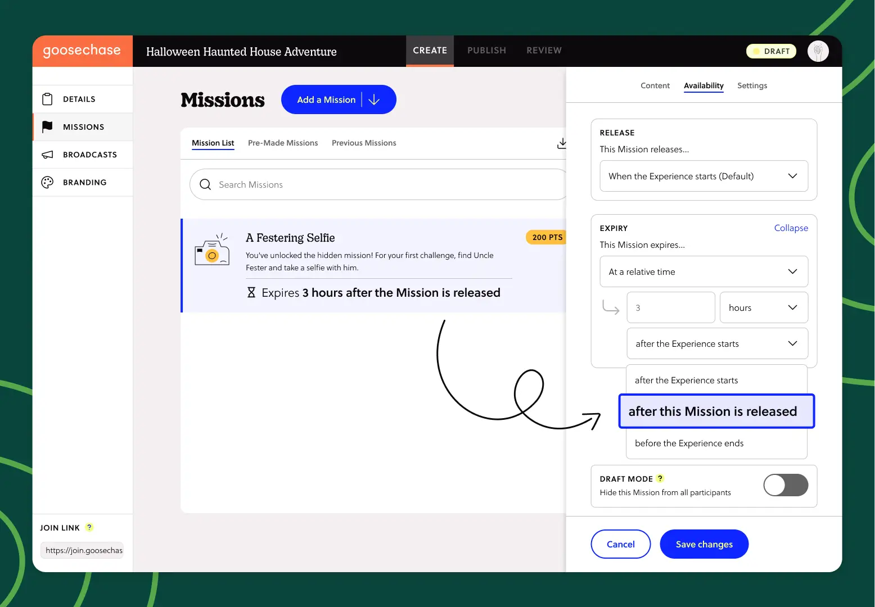The height and width of the screenshot is (607, 875).
Task: Open the Mission releases dropdown
Action: tap(703, 176)
